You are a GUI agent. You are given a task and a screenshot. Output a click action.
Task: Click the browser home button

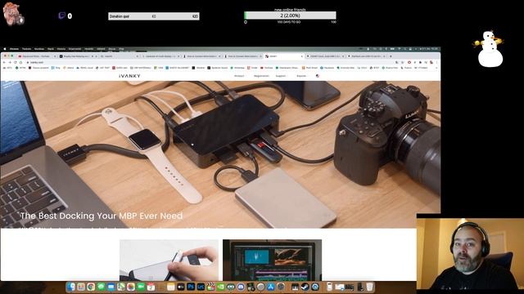pyautogui.click(x=20, y=62)
